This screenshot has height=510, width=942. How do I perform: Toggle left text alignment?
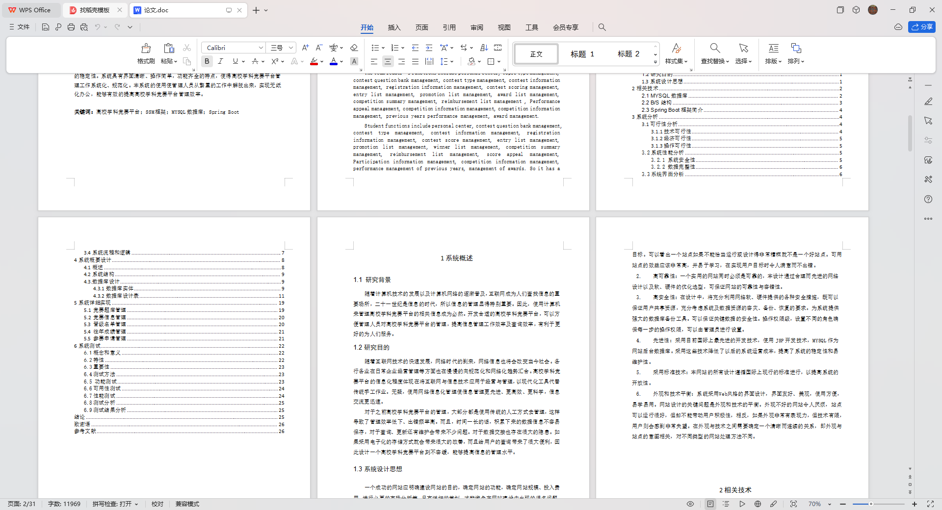click(x=374, y=61)
